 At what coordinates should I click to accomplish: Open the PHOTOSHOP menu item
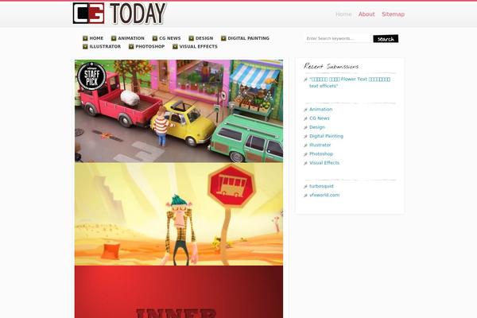pos(150,47)
